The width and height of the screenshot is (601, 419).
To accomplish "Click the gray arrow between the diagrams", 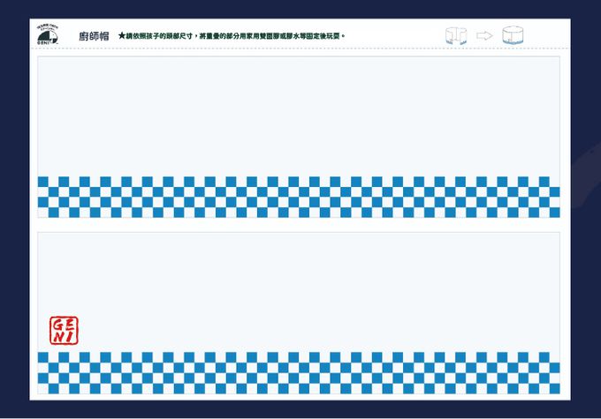I will pyautogui.click(x=483, y=36).
